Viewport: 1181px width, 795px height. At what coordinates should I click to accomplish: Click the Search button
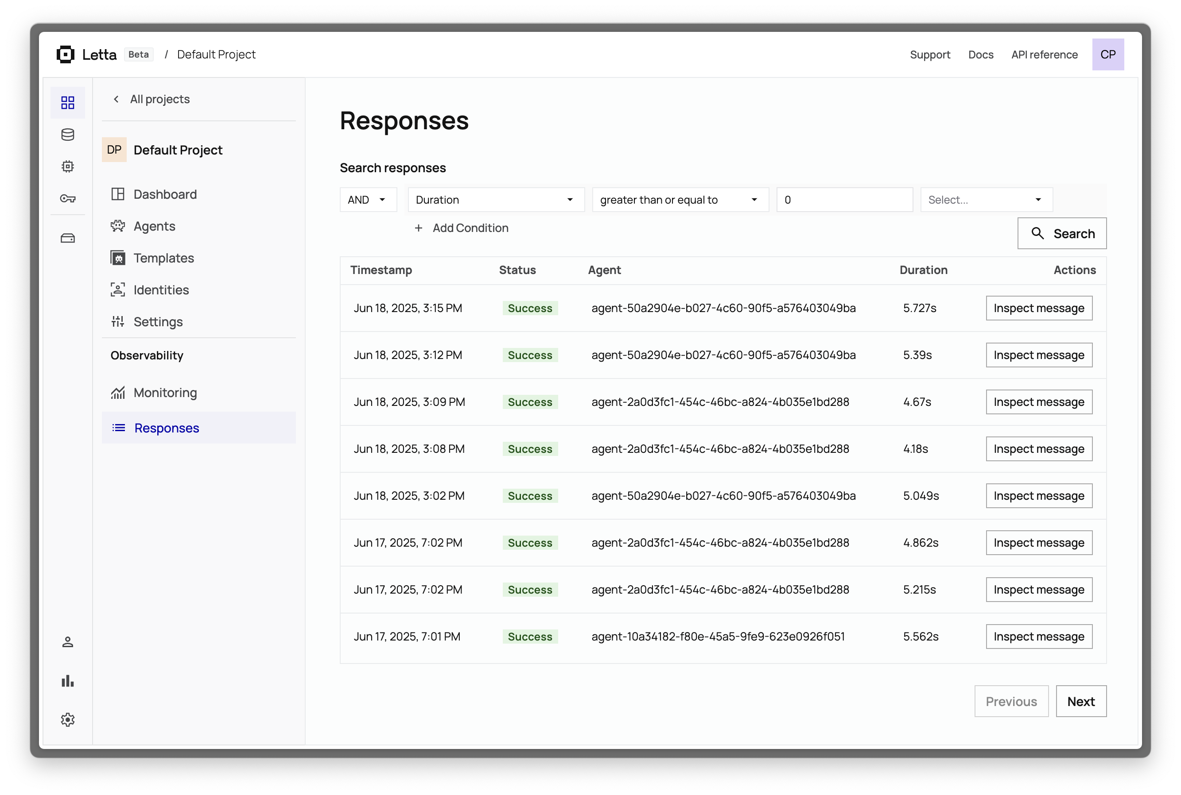1062,233
